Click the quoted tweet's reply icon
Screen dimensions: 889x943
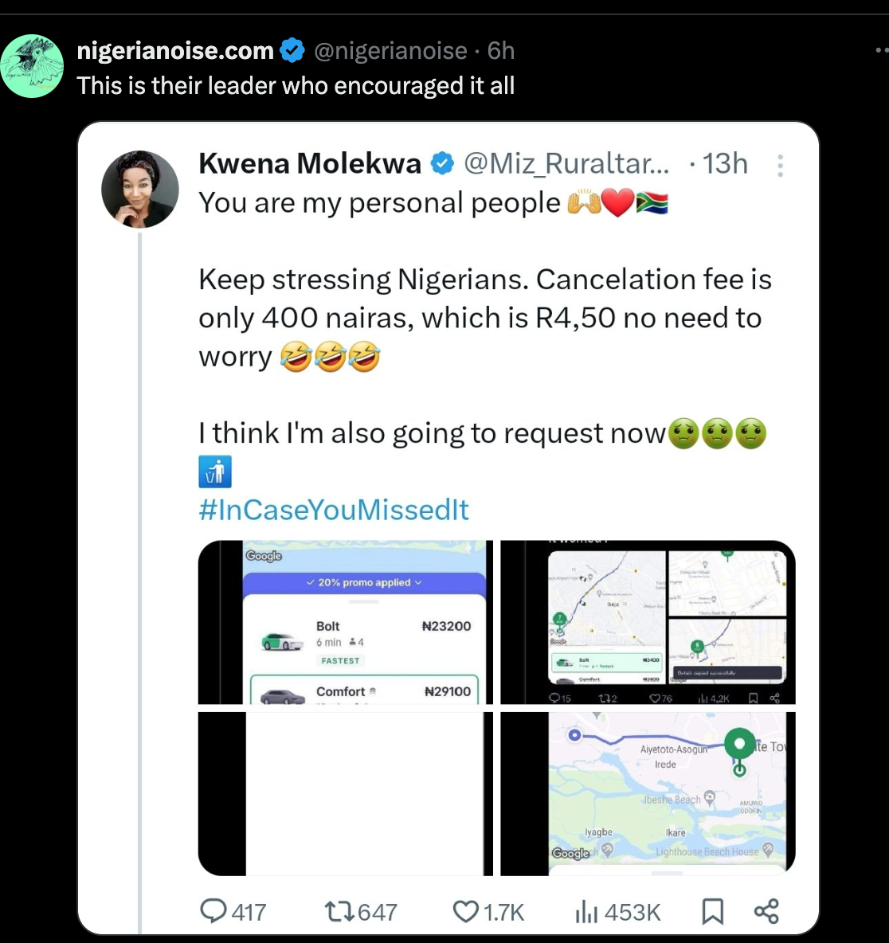pos(213,911)
